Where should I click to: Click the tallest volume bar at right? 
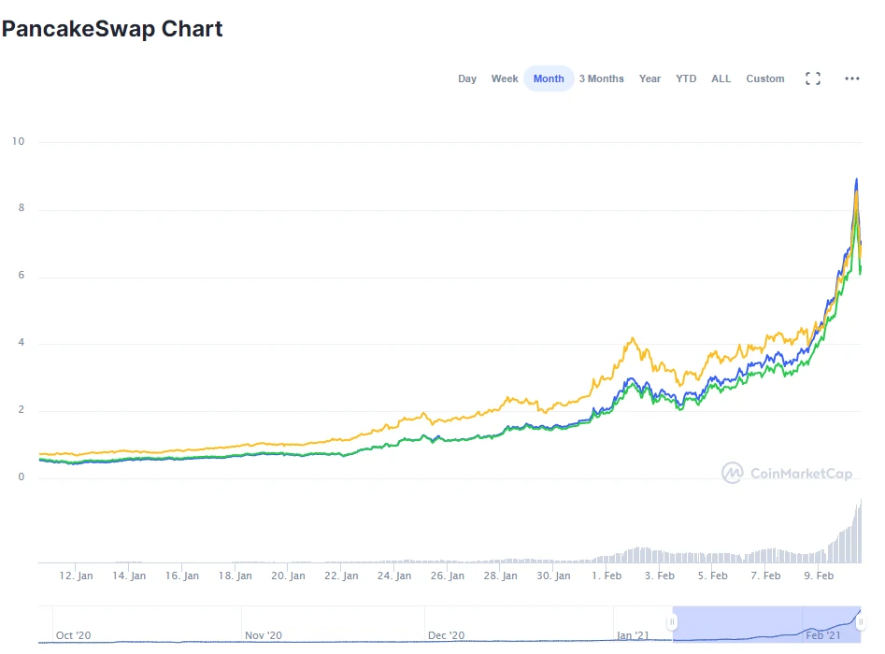coord(861,531)
